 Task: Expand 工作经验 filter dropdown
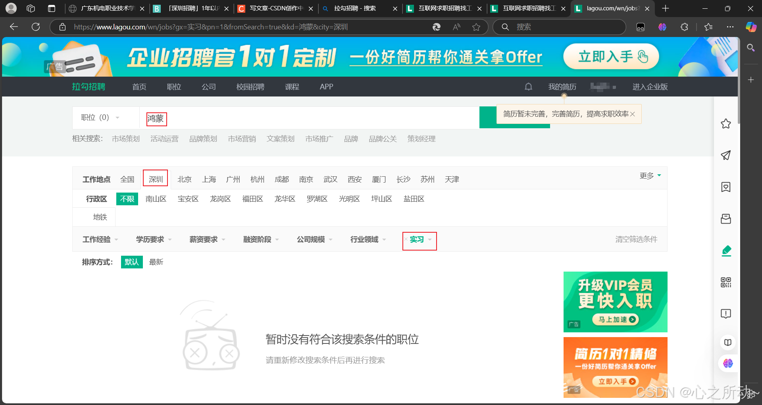pyautogui.click(x=100, y=239)
